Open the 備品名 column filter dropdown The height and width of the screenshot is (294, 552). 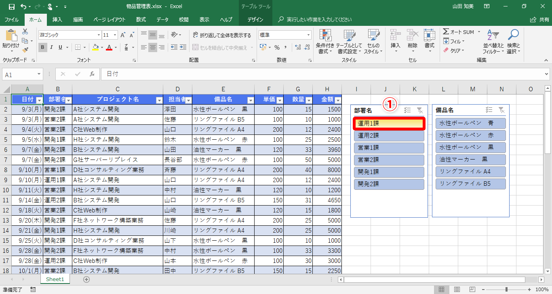pos(251,100)
